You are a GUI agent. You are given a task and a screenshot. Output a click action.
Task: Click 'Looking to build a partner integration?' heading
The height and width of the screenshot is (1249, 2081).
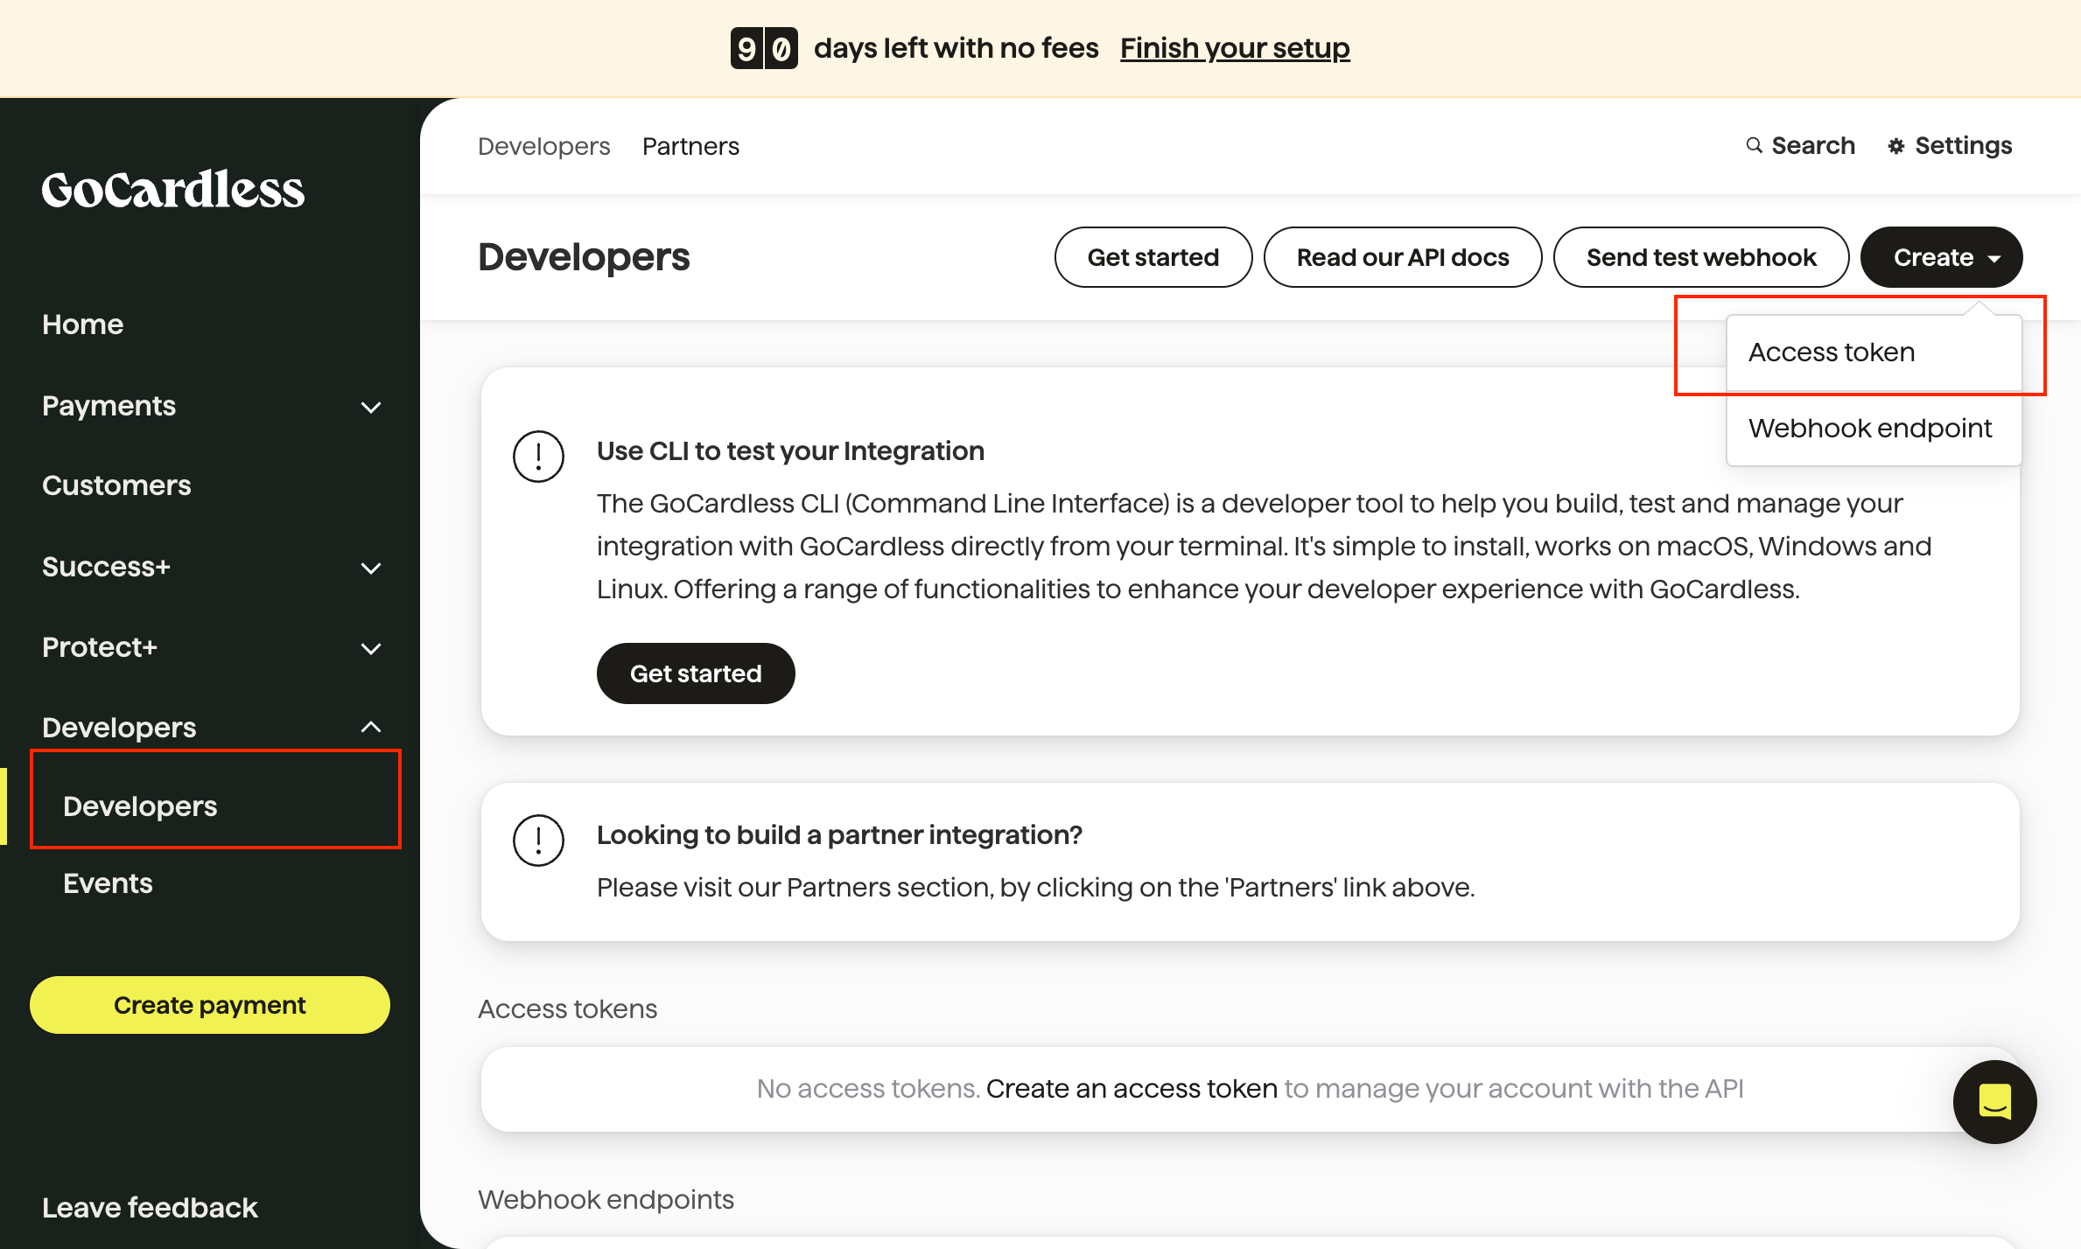tap(839, 835)
